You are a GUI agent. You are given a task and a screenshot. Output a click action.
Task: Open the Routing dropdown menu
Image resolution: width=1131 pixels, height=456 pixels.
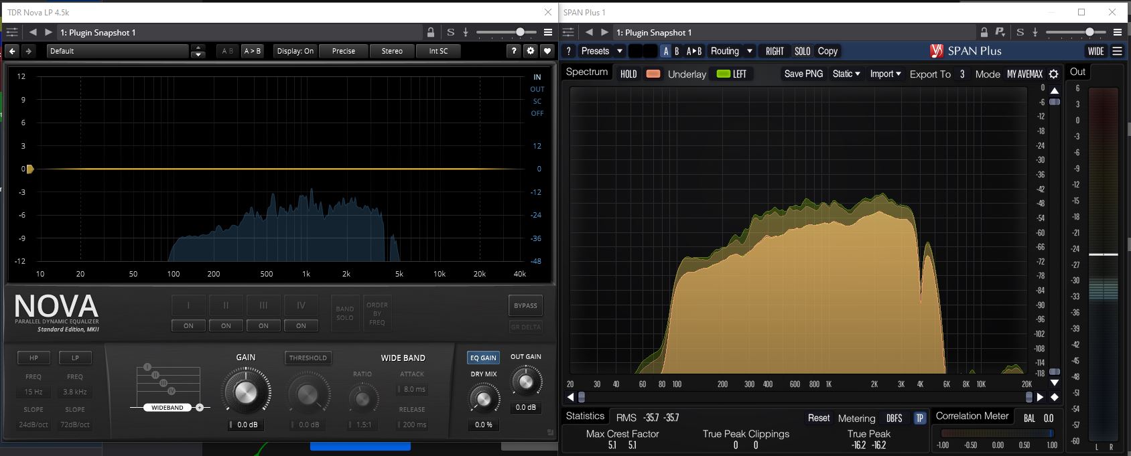pos(732,51)
